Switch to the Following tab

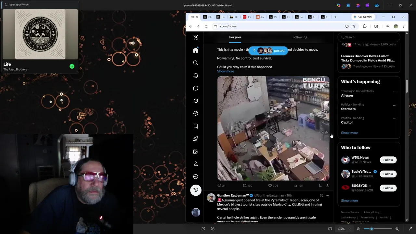[300, 37]
